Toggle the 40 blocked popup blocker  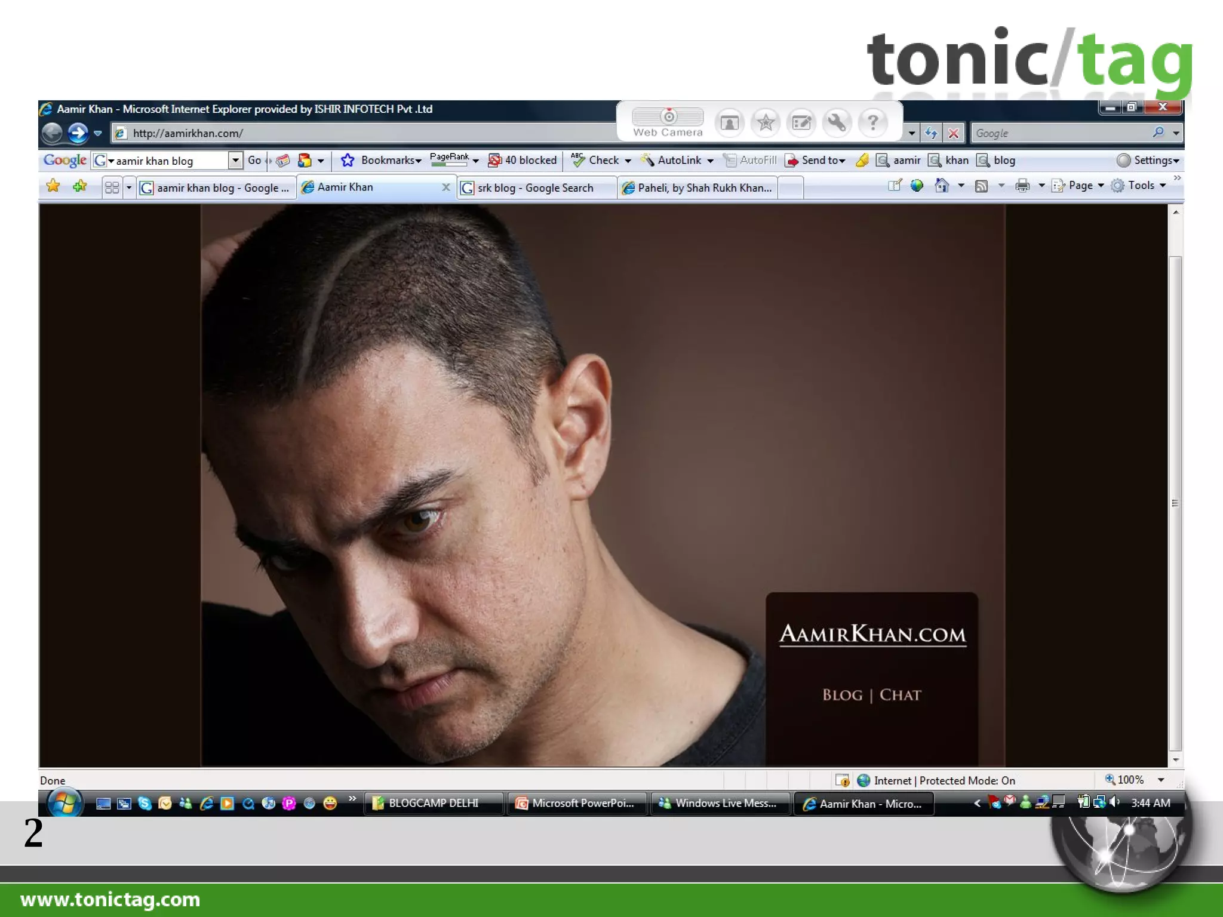tap(523, 160)
